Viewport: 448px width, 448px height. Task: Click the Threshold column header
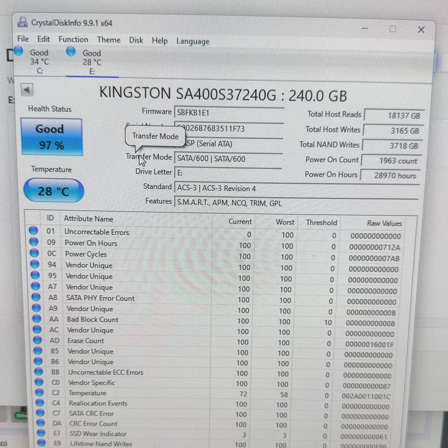321,223
